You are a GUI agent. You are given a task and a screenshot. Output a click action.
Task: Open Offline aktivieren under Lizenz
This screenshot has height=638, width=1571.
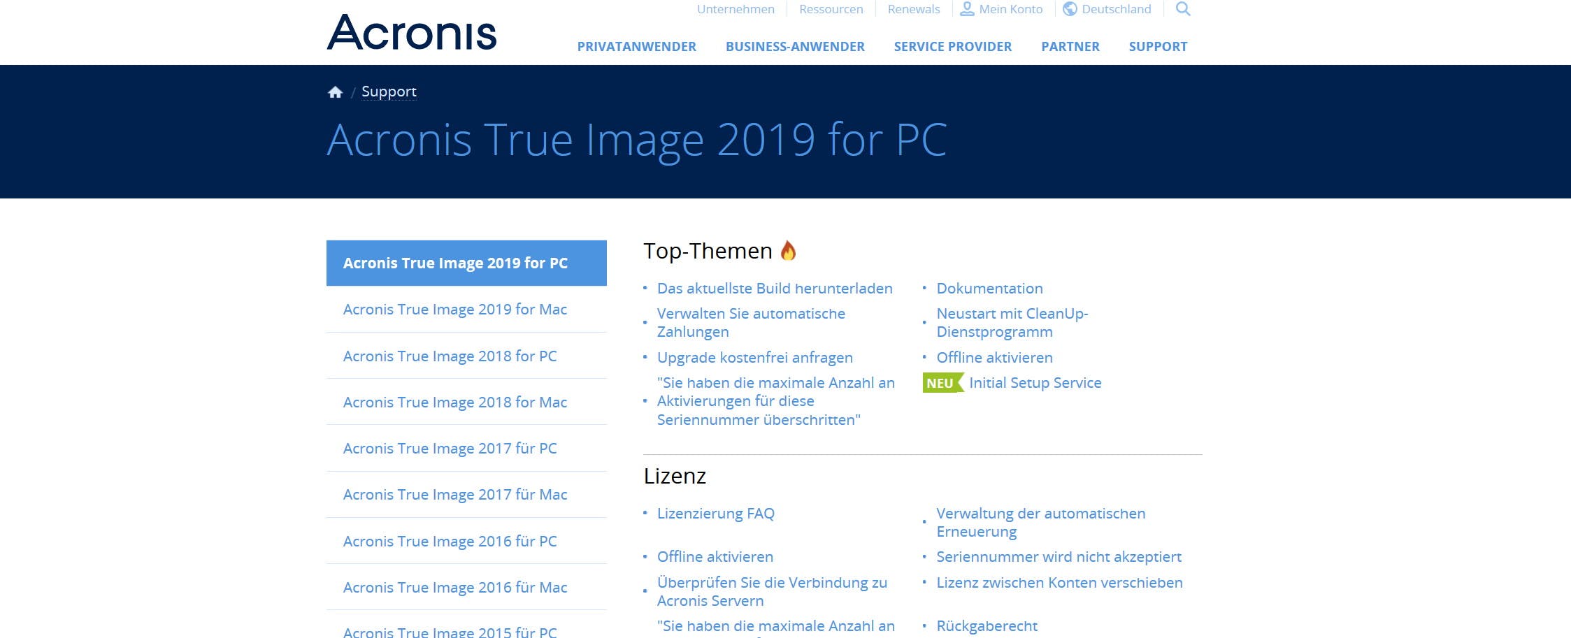(x=715, y=557)
